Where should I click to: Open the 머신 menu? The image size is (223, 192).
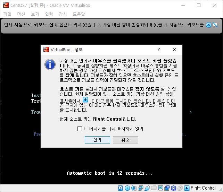point(21,14)
